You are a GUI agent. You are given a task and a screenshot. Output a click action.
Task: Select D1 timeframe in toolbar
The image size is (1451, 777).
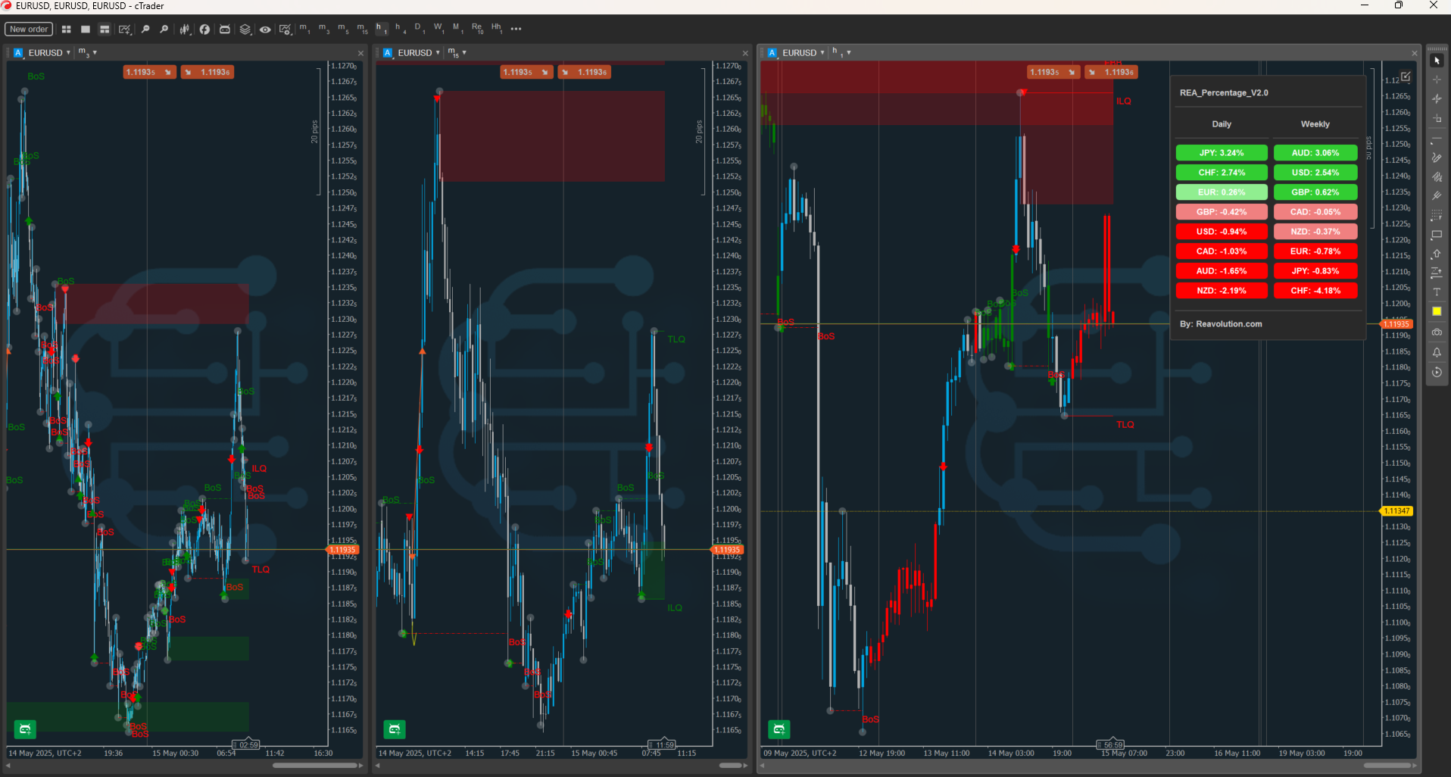[419, 29]
